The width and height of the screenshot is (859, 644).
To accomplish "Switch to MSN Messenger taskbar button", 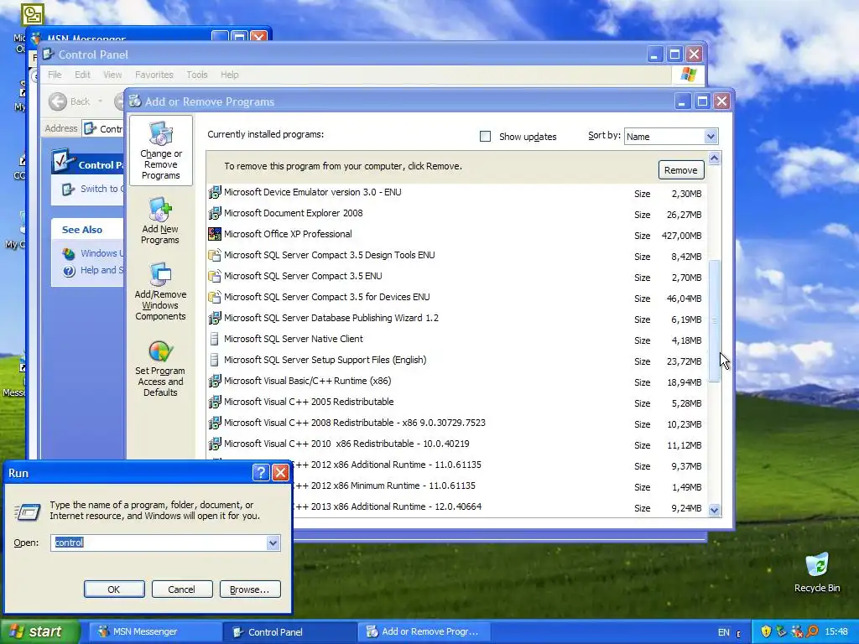I will (154, 631).
